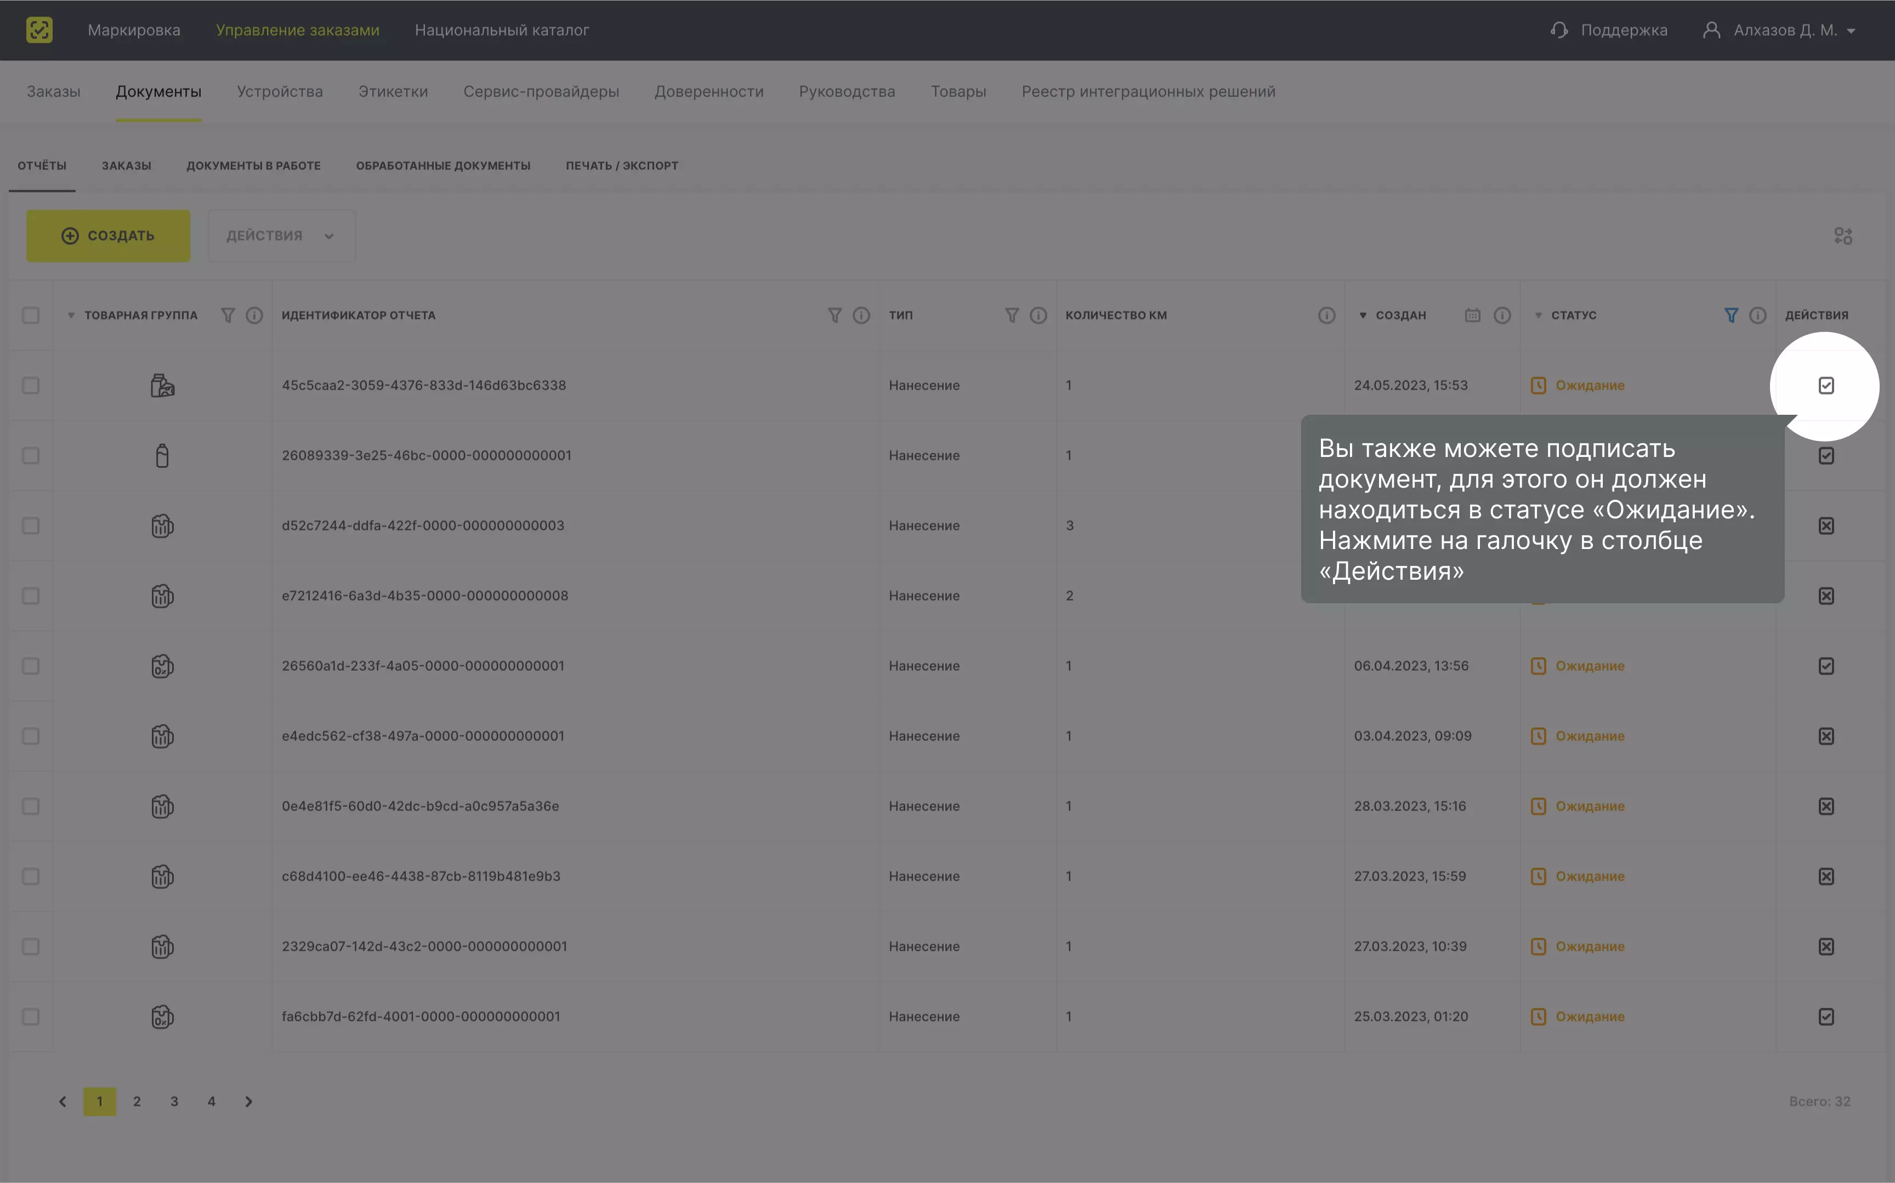Open Доверенности tab
This screenshot has height=1183, width=1895.
pyautogui.click(x=709, y=92)
